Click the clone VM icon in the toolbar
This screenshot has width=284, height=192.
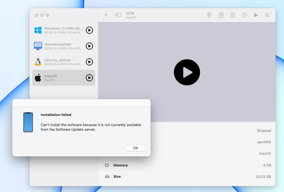tap(221, 15)
